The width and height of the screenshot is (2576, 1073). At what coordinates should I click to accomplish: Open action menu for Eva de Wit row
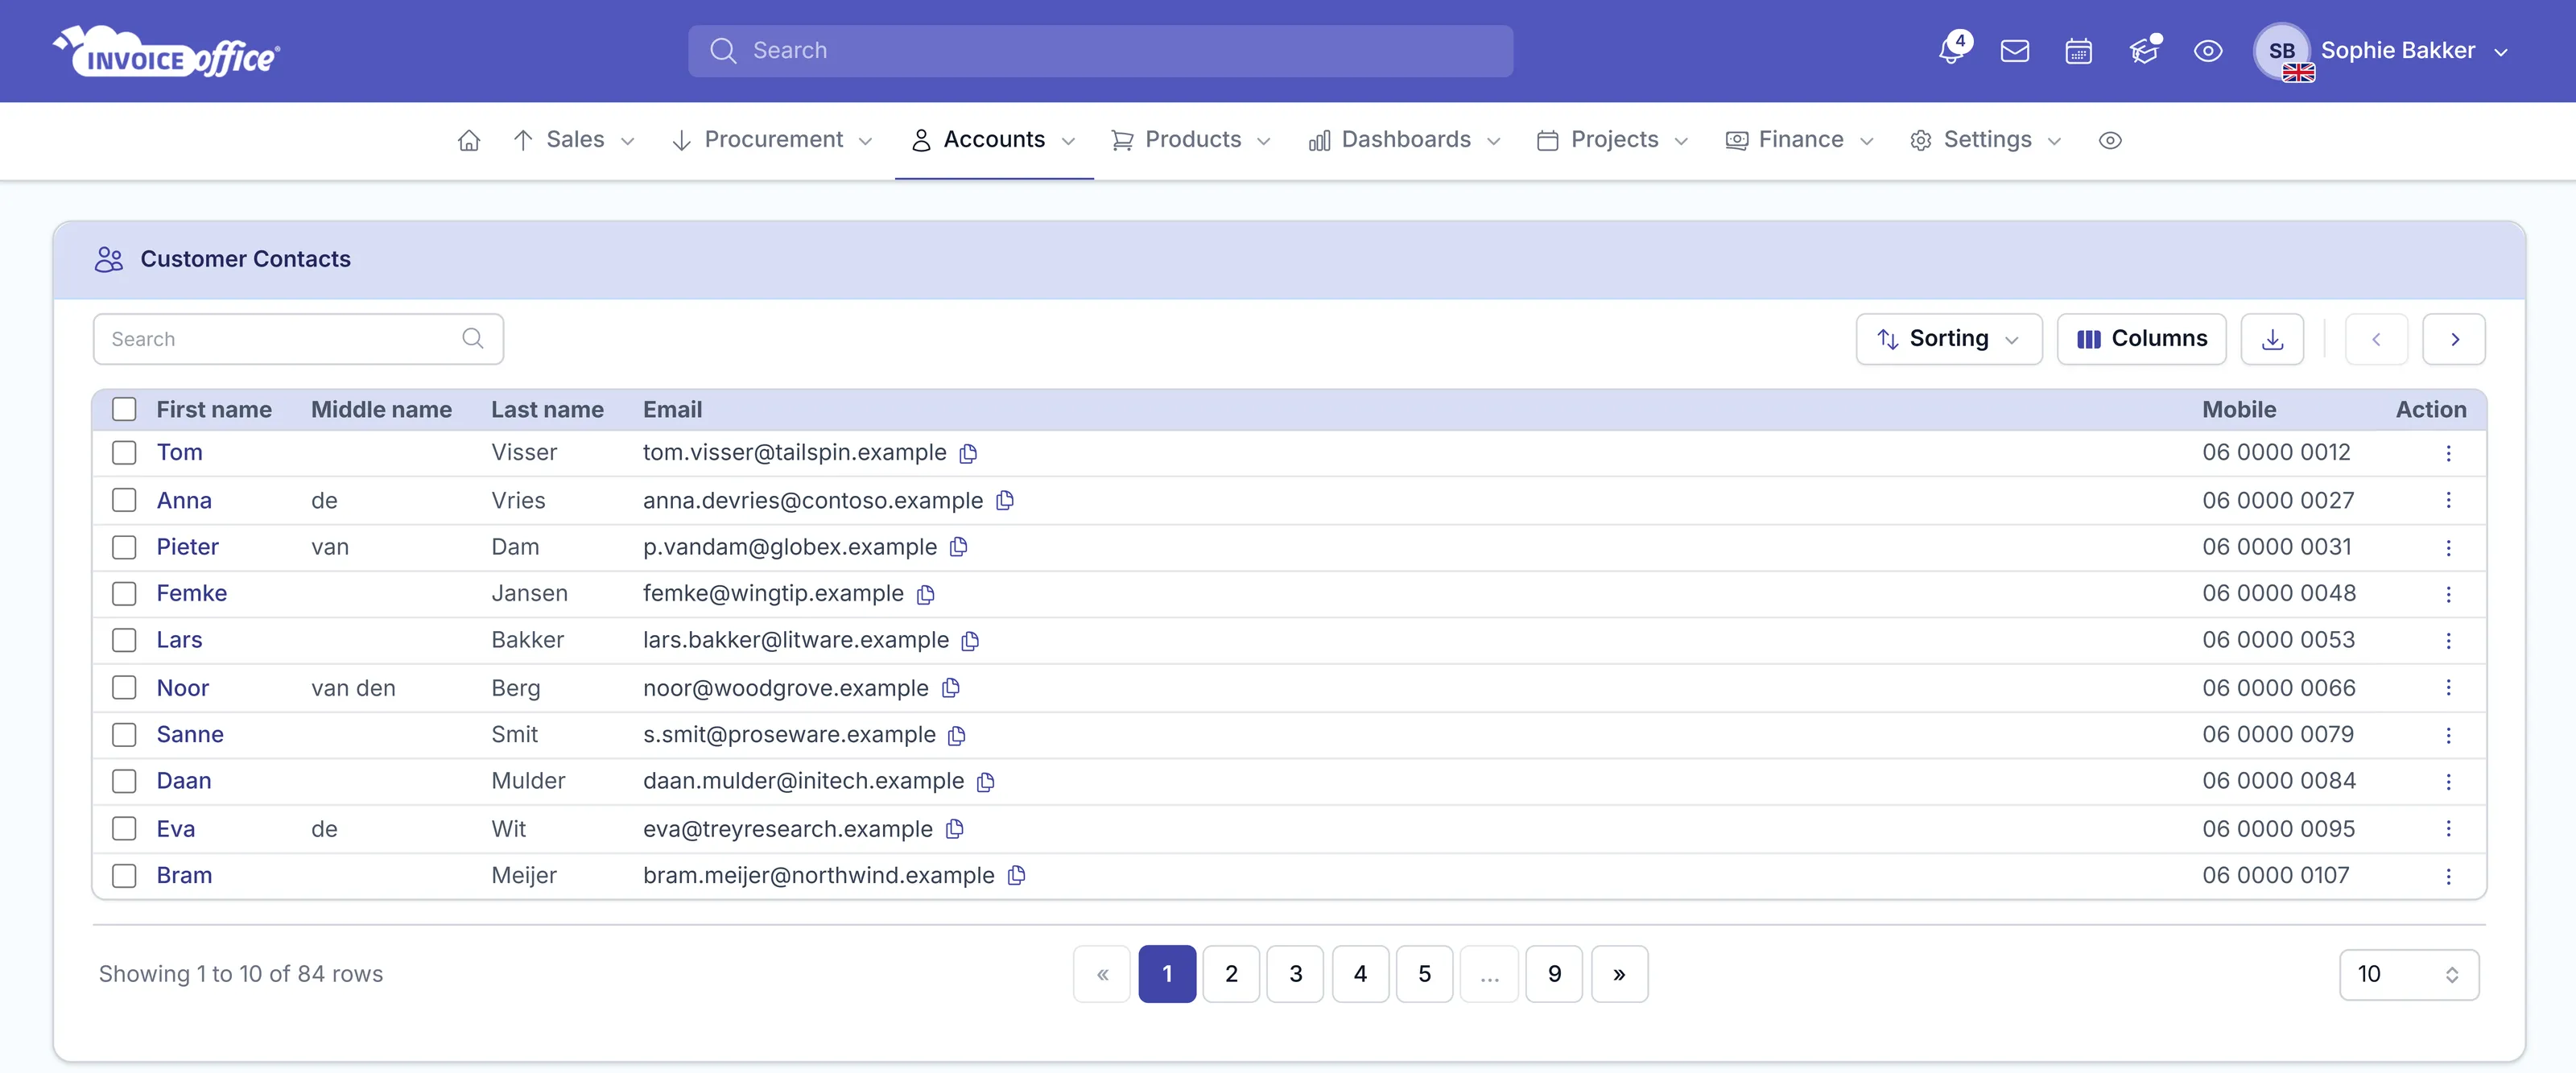point(2448,828)
